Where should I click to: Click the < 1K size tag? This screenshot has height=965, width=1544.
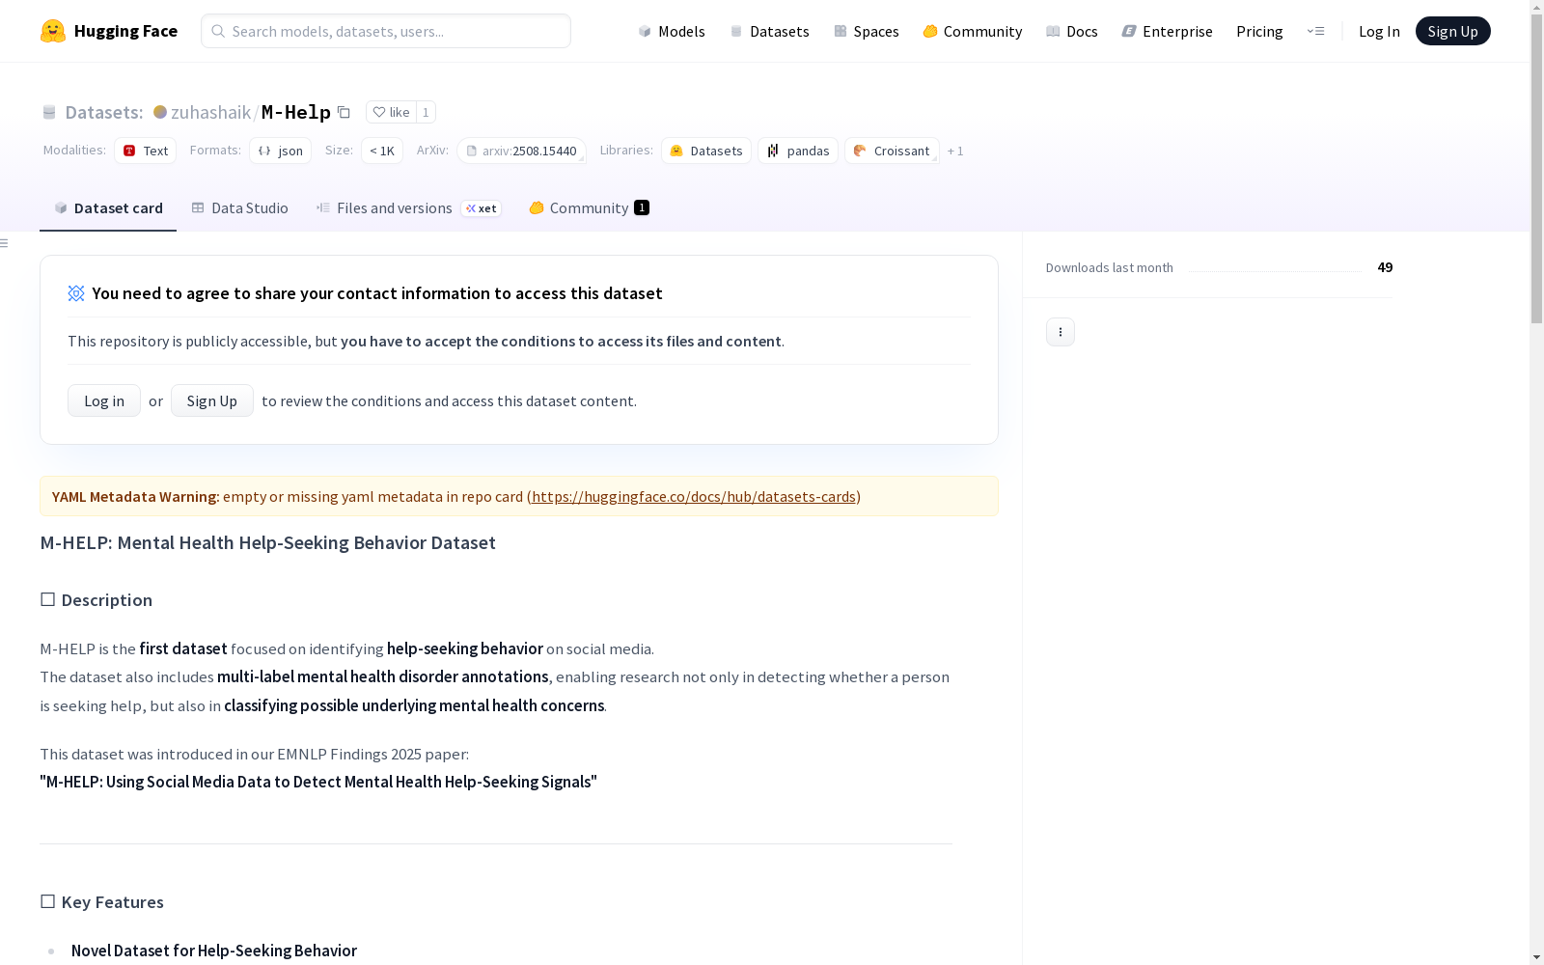click(x=382, y=151)
